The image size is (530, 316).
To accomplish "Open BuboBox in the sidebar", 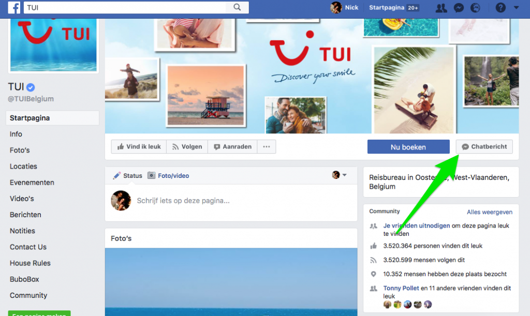I will pos(24,279).
